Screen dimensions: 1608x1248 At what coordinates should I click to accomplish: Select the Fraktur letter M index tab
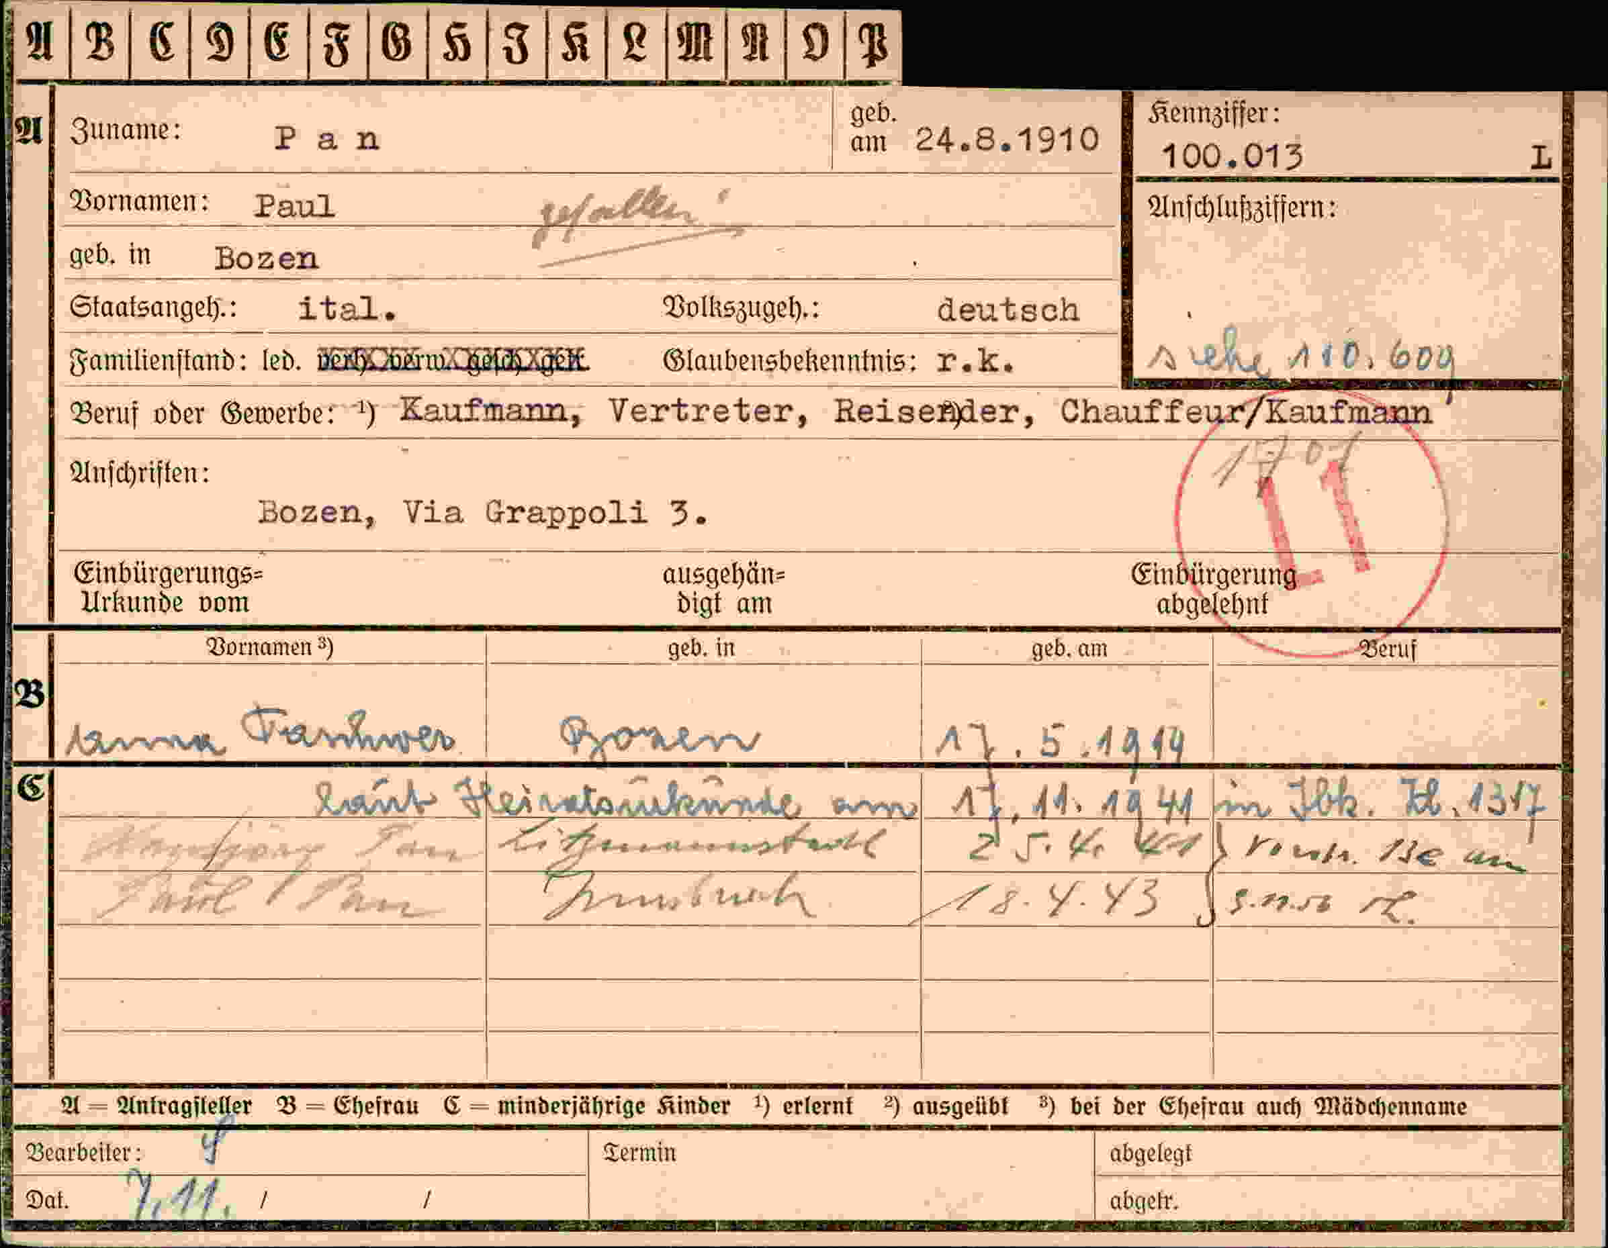pyautogui.click(x=697, y=43)
